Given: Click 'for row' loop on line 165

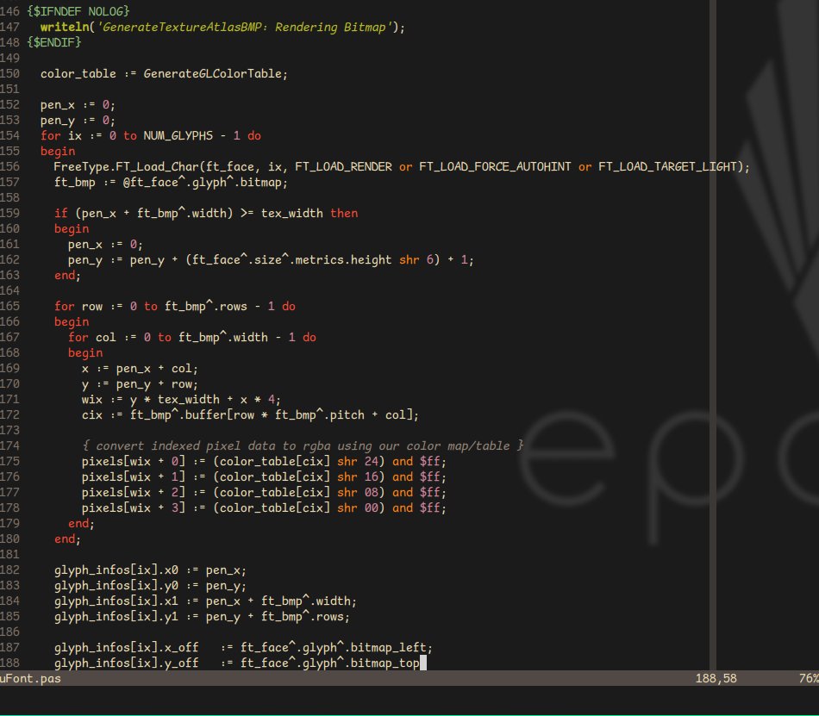Looking at the screenshot, I should pyautogui.click(x=175, y=307).
